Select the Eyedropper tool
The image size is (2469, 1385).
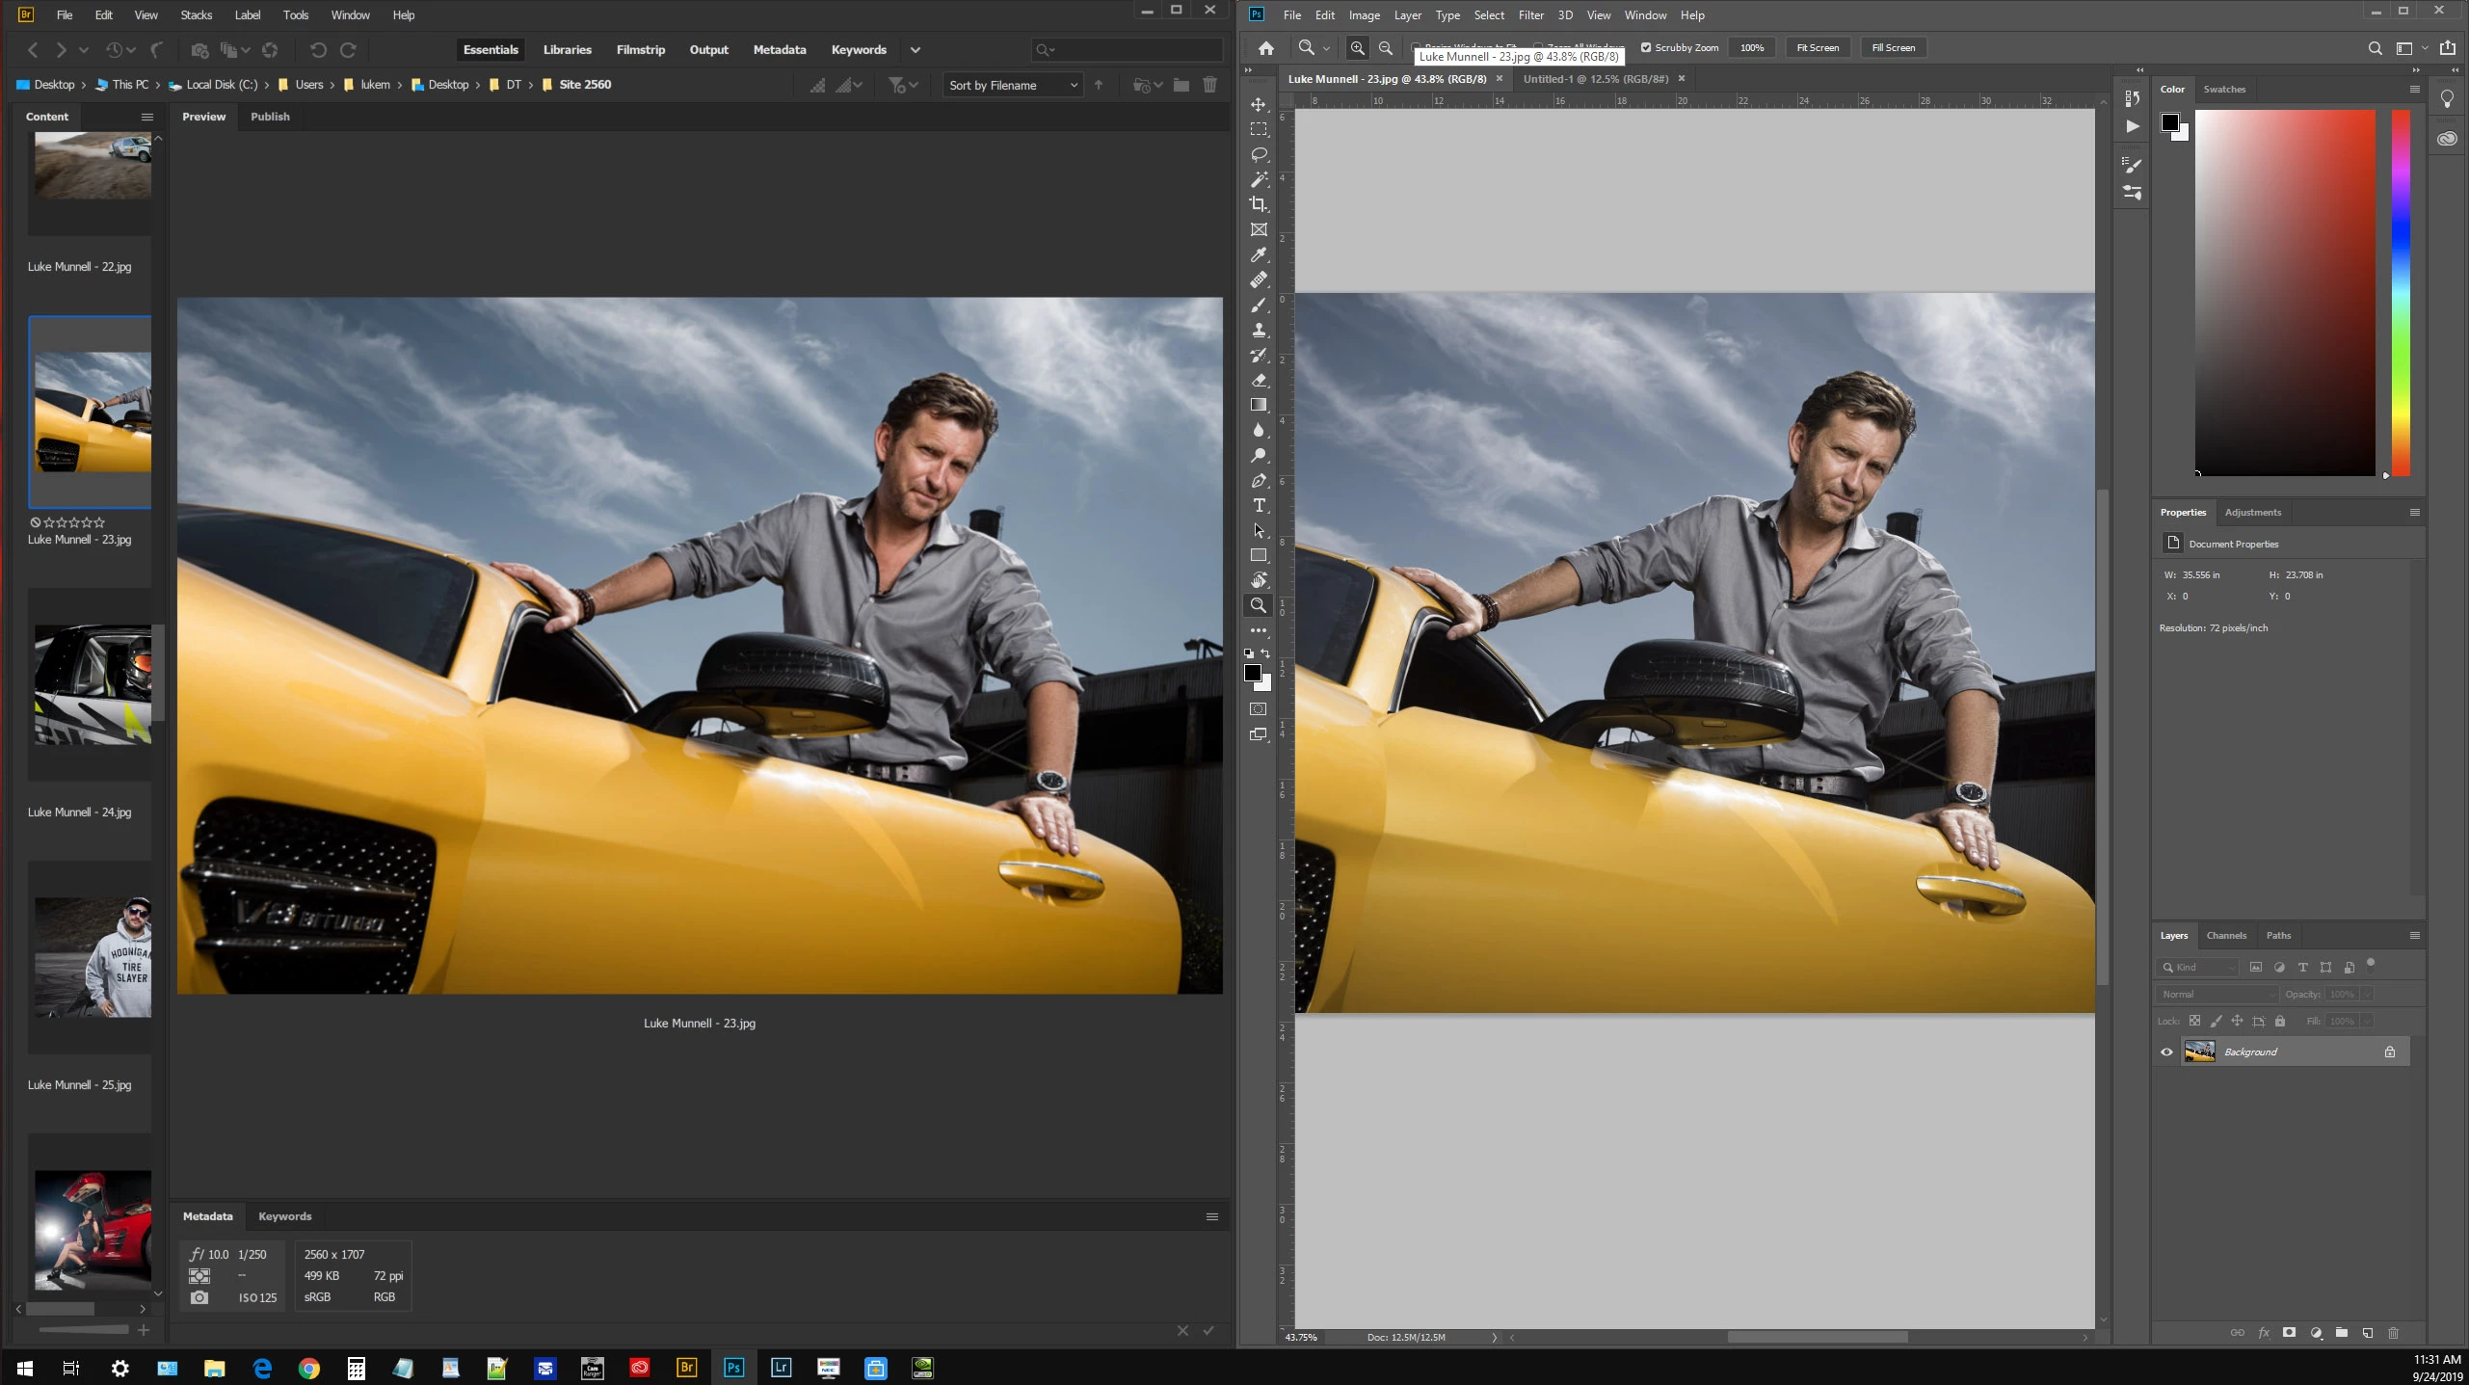click(1259, 255)
